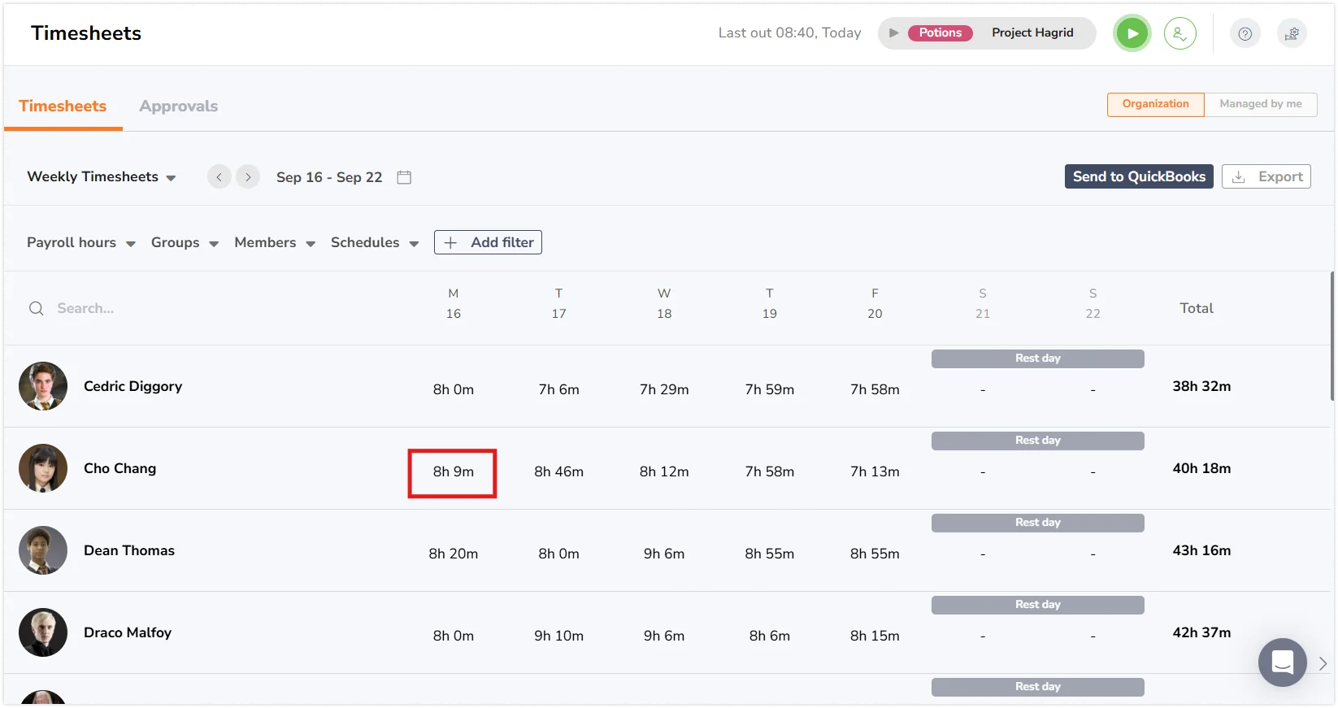Open Dean Thomas's Monday 8h 20m entry

click(x=453, y=554)
